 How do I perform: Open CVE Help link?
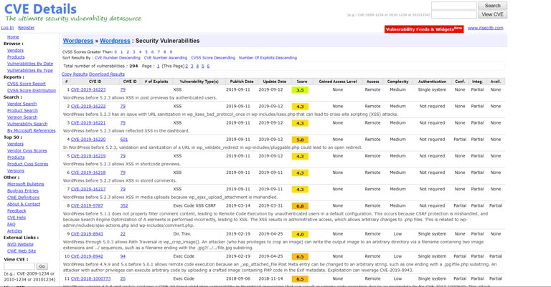click(x=17, y=218)
